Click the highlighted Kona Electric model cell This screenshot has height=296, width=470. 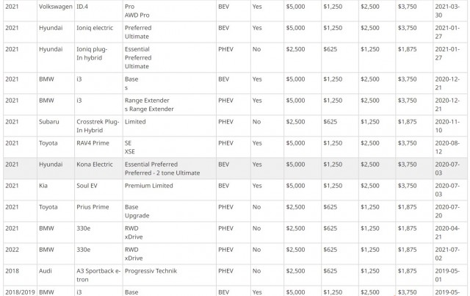tap(98, 168)
